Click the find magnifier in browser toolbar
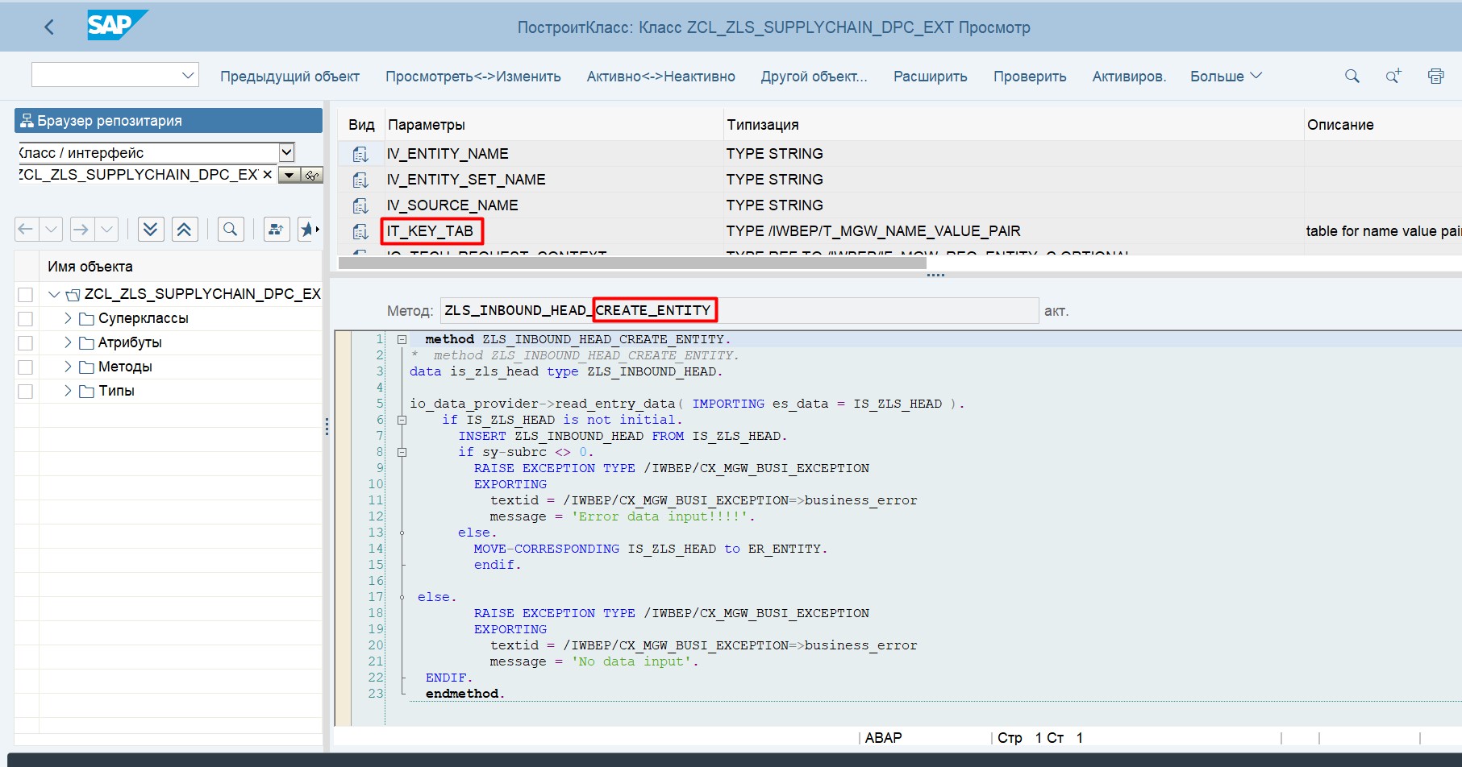Image resolution: width=1462 pixels, height=767 pixels. click(231, 230)
